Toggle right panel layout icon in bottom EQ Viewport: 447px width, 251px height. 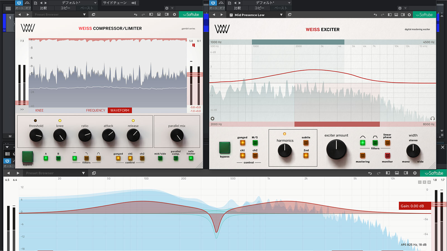(x=406, y=173)
